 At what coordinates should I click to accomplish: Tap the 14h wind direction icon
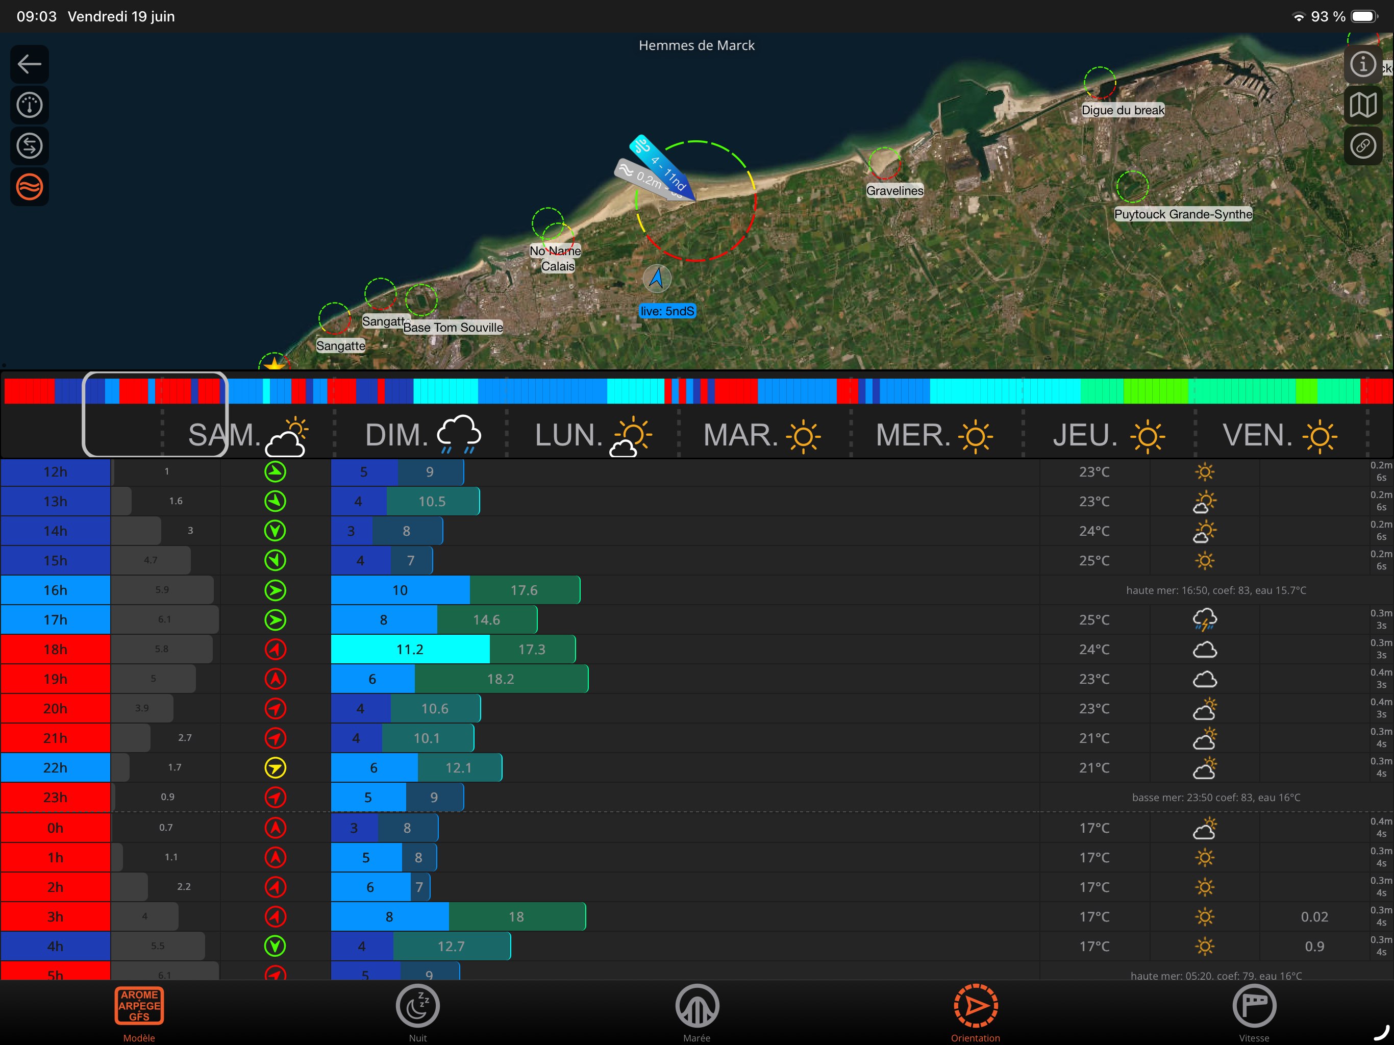point(275,531)
